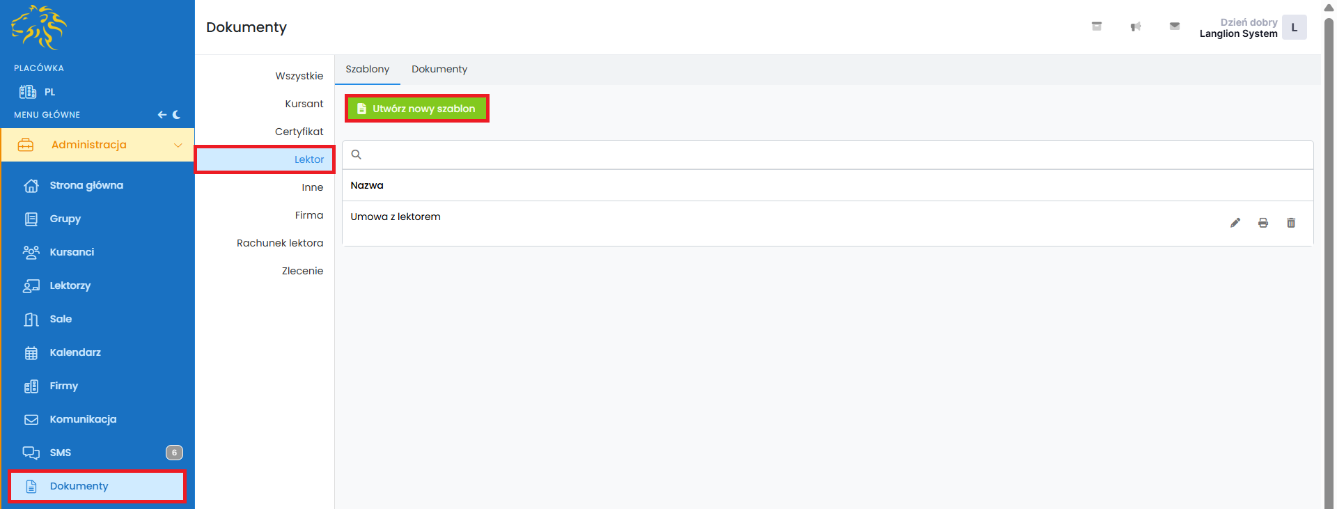
Task: Print the Umowa z lektorem template
Action: 1262,223
